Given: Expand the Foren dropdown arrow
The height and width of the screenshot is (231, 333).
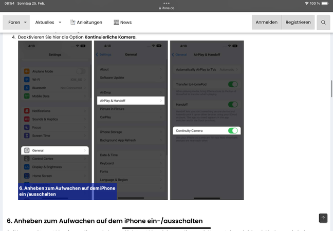Looking at the screenshot, I should point(25,22).
